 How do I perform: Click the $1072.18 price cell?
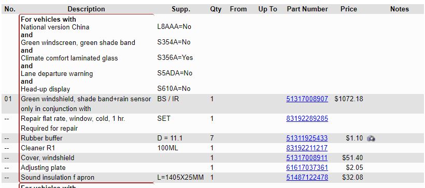pos(349,99)
